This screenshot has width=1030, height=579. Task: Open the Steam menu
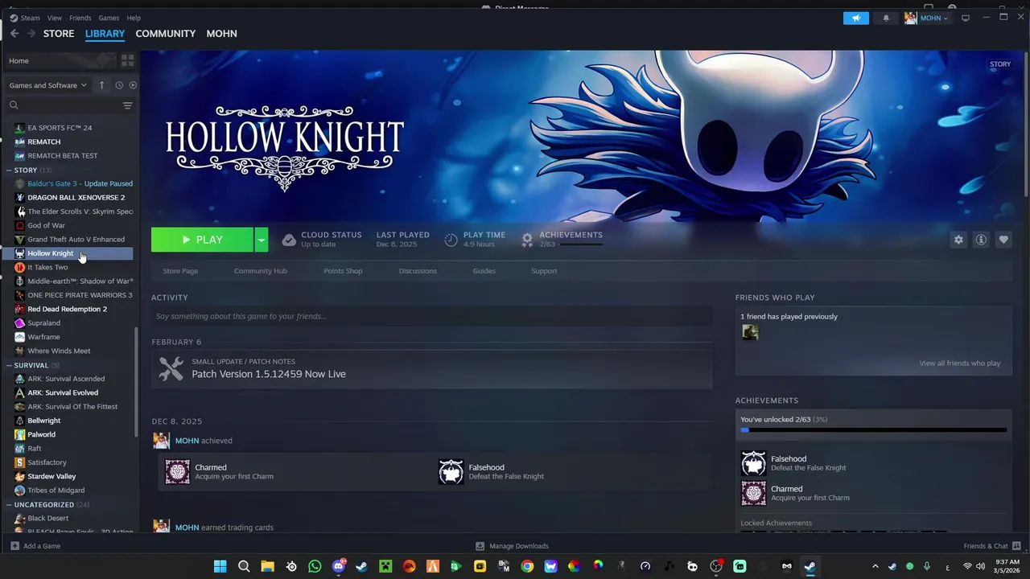(30, 18)
